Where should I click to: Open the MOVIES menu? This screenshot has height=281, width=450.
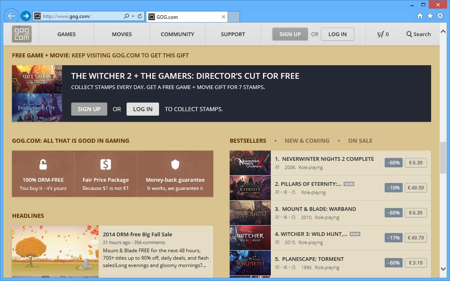pyautogui.click(x=122, y=34)
